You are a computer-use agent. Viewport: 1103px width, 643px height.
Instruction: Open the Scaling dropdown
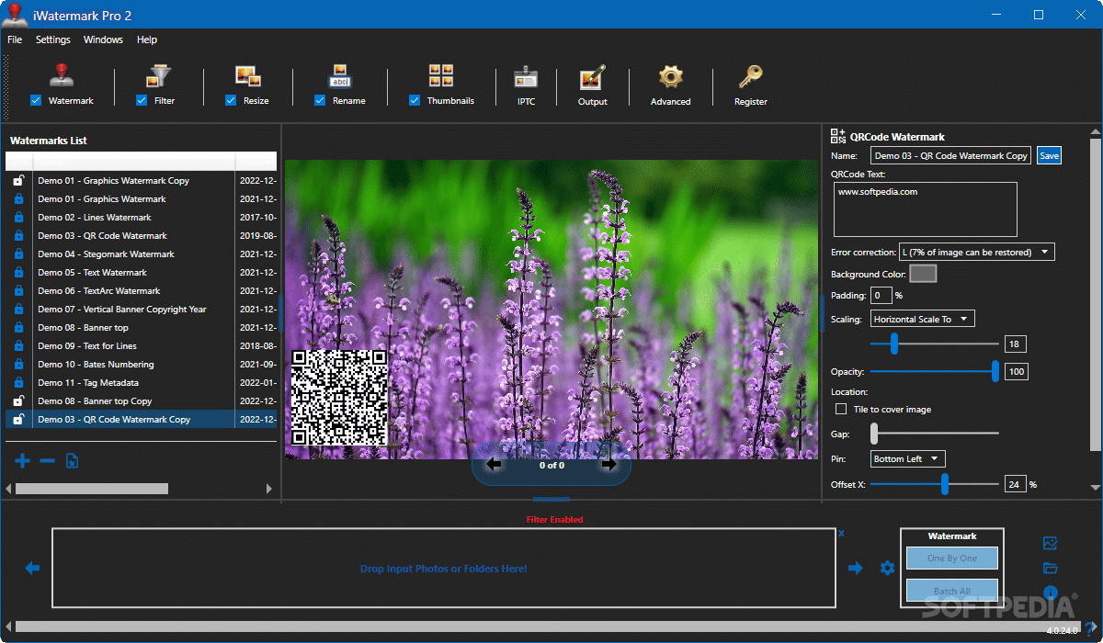tap(922, 319)
